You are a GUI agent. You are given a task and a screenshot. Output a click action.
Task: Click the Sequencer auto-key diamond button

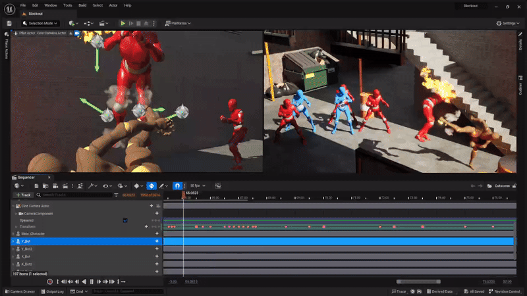(x=151, y=186)
